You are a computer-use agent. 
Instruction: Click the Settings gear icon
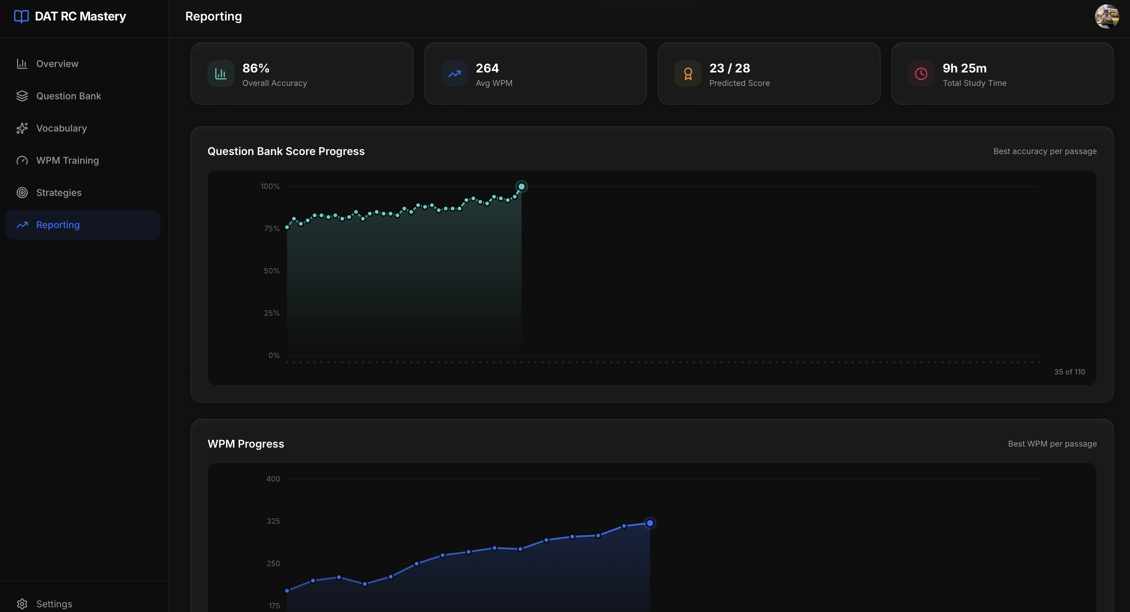coord(22,604)
